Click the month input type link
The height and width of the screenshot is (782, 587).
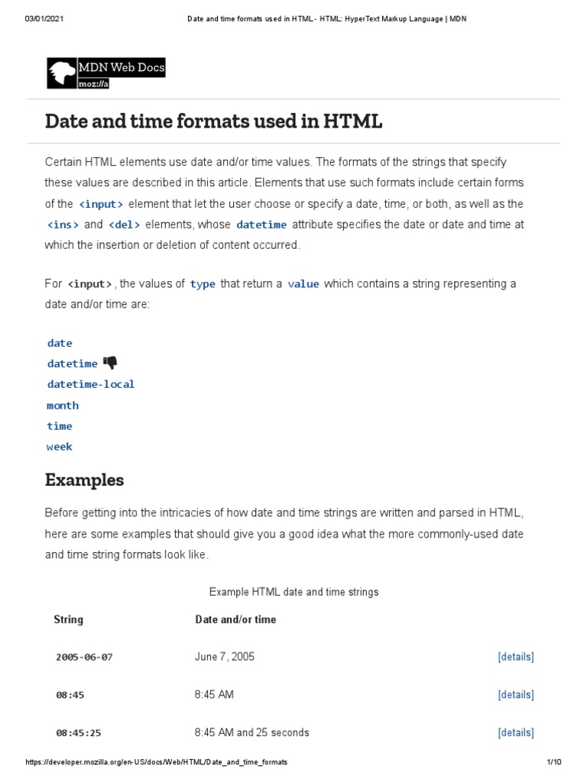coord(63,405)
